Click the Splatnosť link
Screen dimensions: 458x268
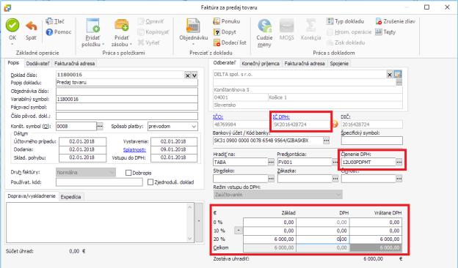[134, 149]
